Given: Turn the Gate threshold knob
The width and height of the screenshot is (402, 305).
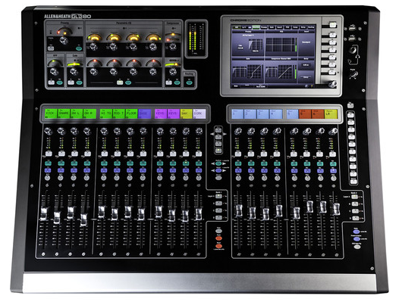Looking at the screenshot, I should click(x=74, y=71).
